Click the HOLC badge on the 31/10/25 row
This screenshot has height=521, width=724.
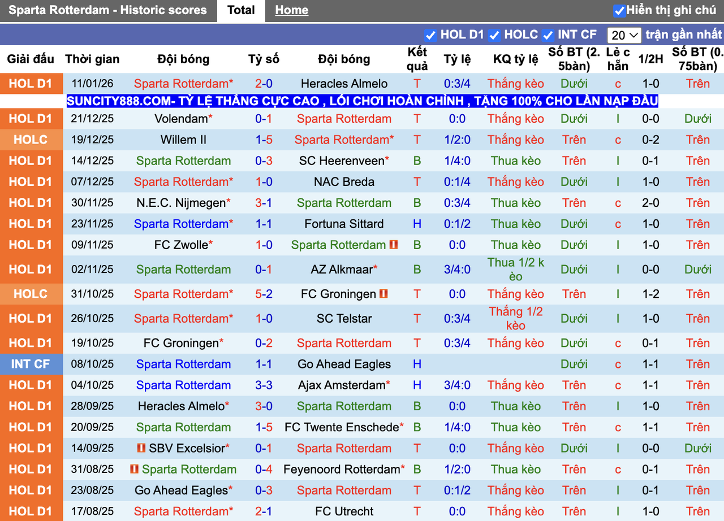pyautogui.click(x=31, y=294)
